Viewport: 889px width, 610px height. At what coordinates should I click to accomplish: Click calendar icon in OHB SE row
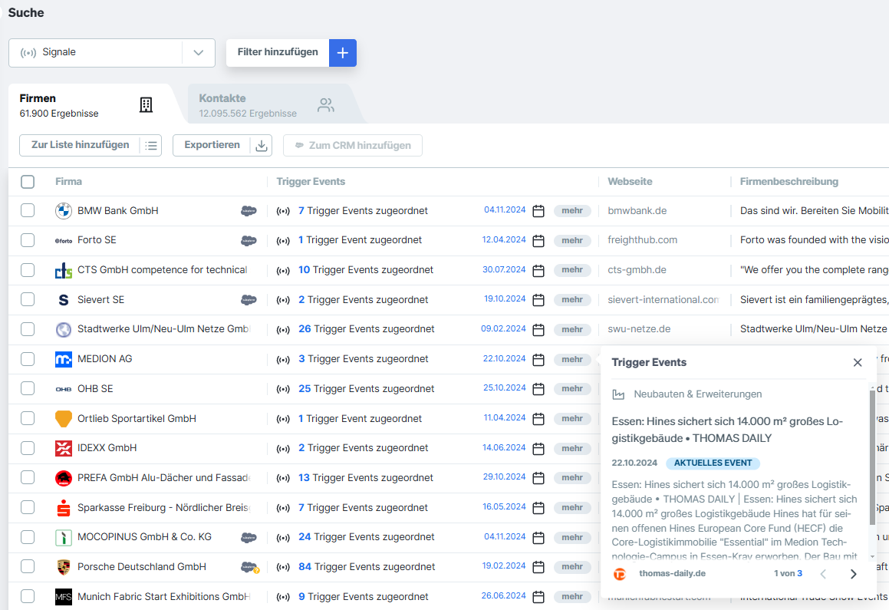coord(538,389)
